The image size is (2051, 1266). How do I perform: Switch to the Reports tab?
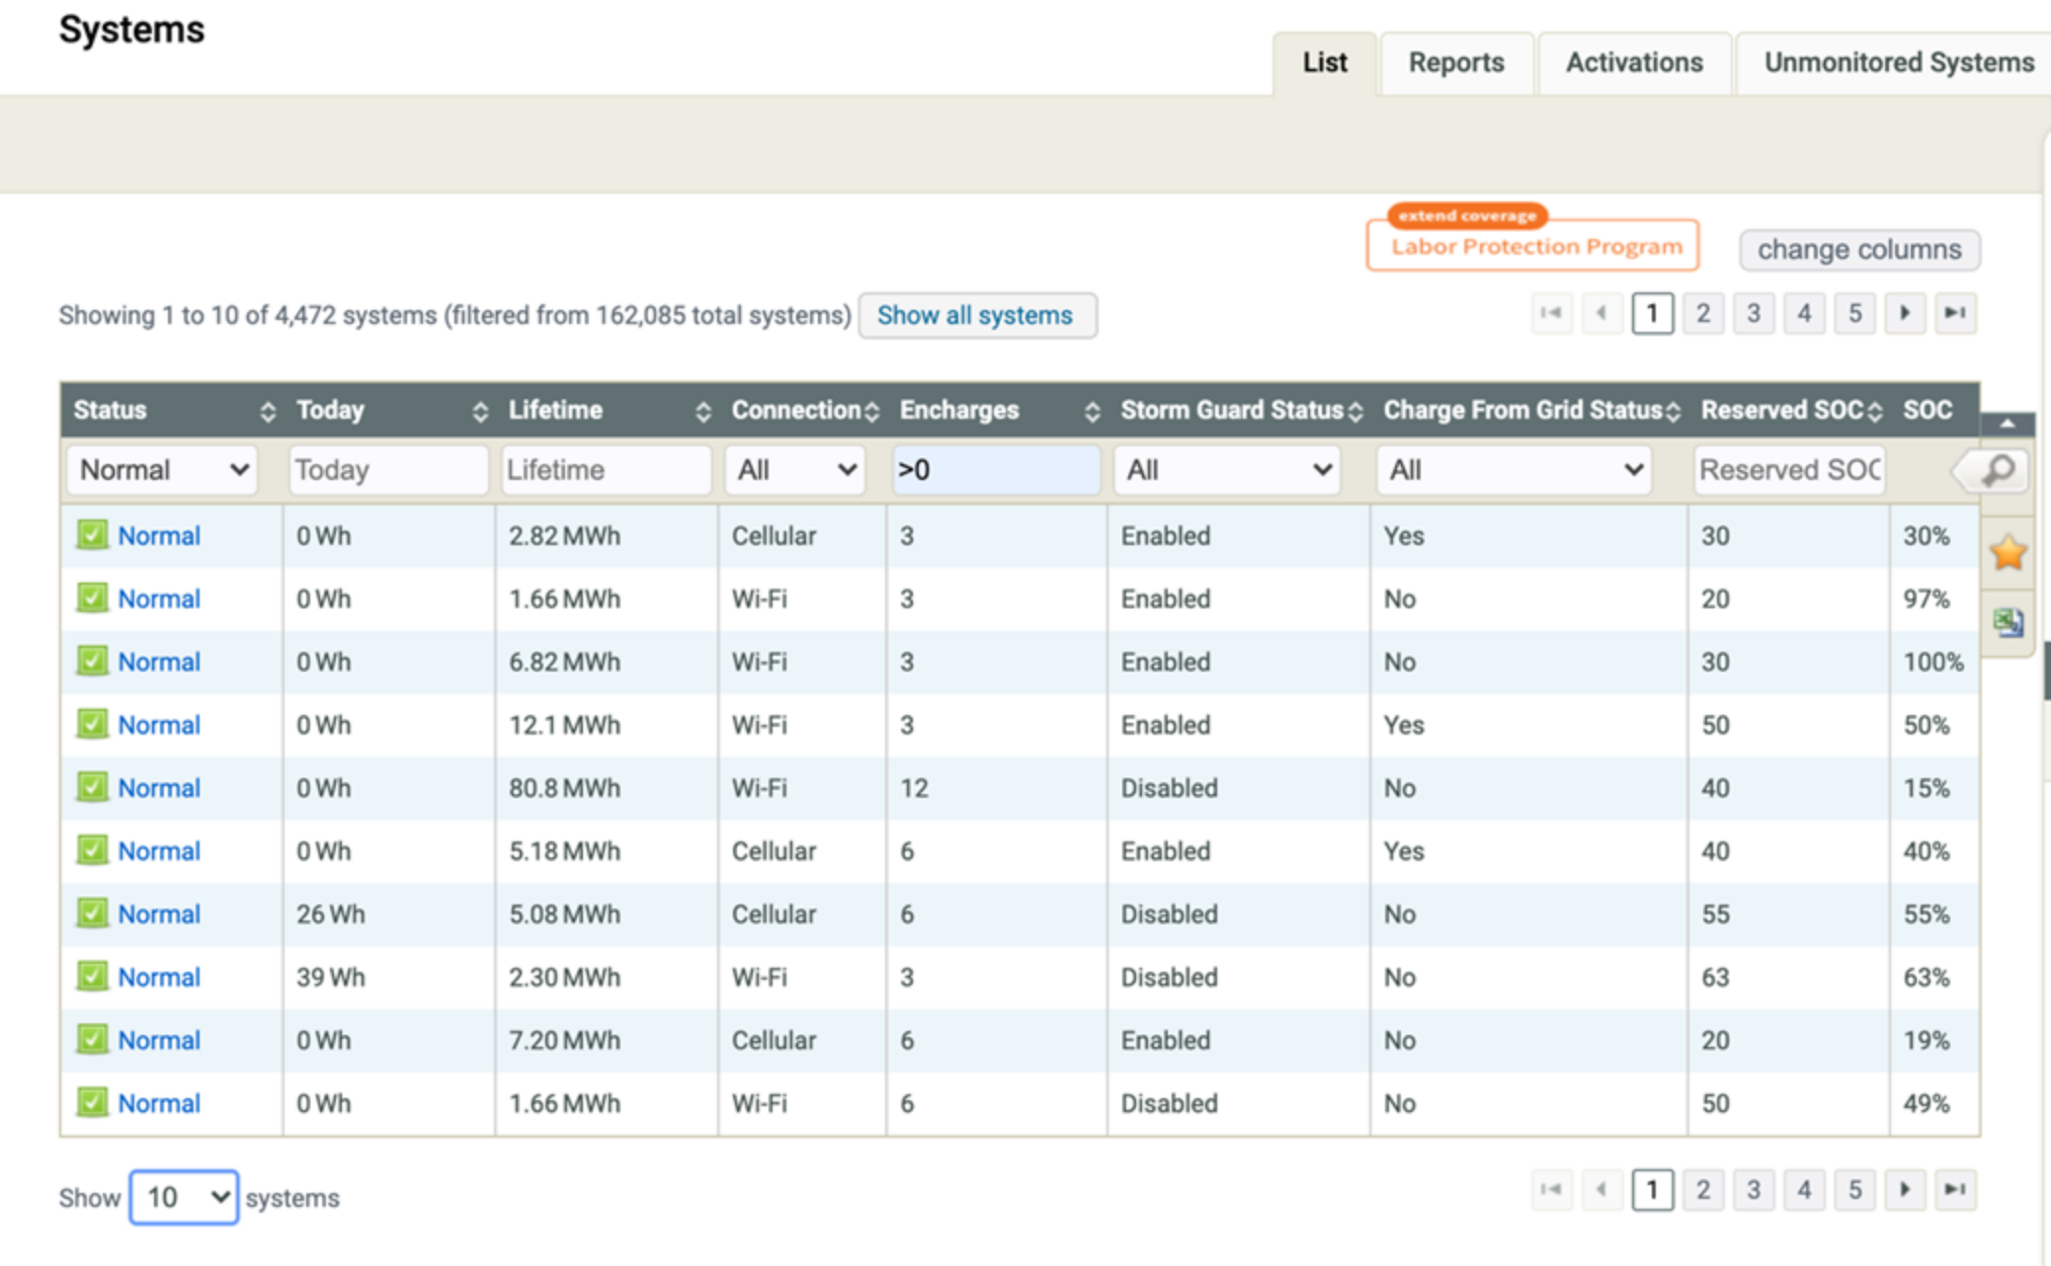click(1456, 63)
